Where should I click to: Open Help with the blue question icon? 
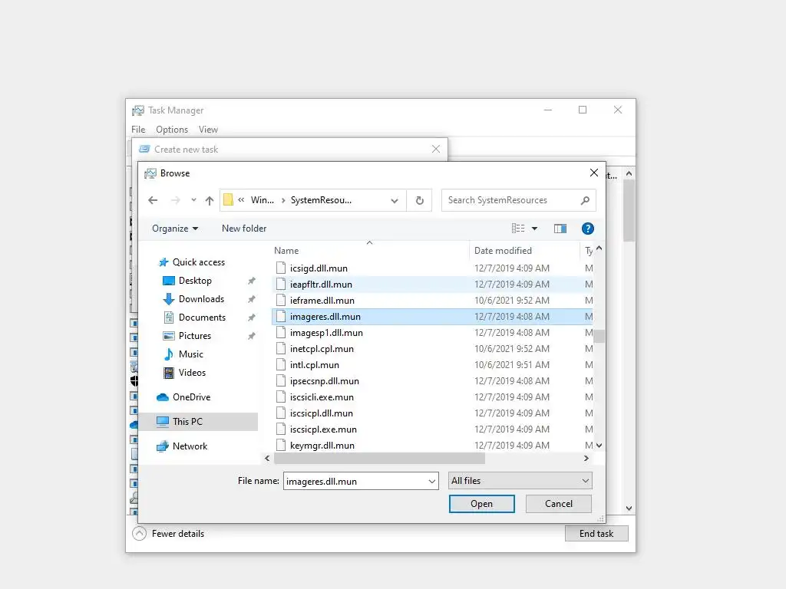587,229
